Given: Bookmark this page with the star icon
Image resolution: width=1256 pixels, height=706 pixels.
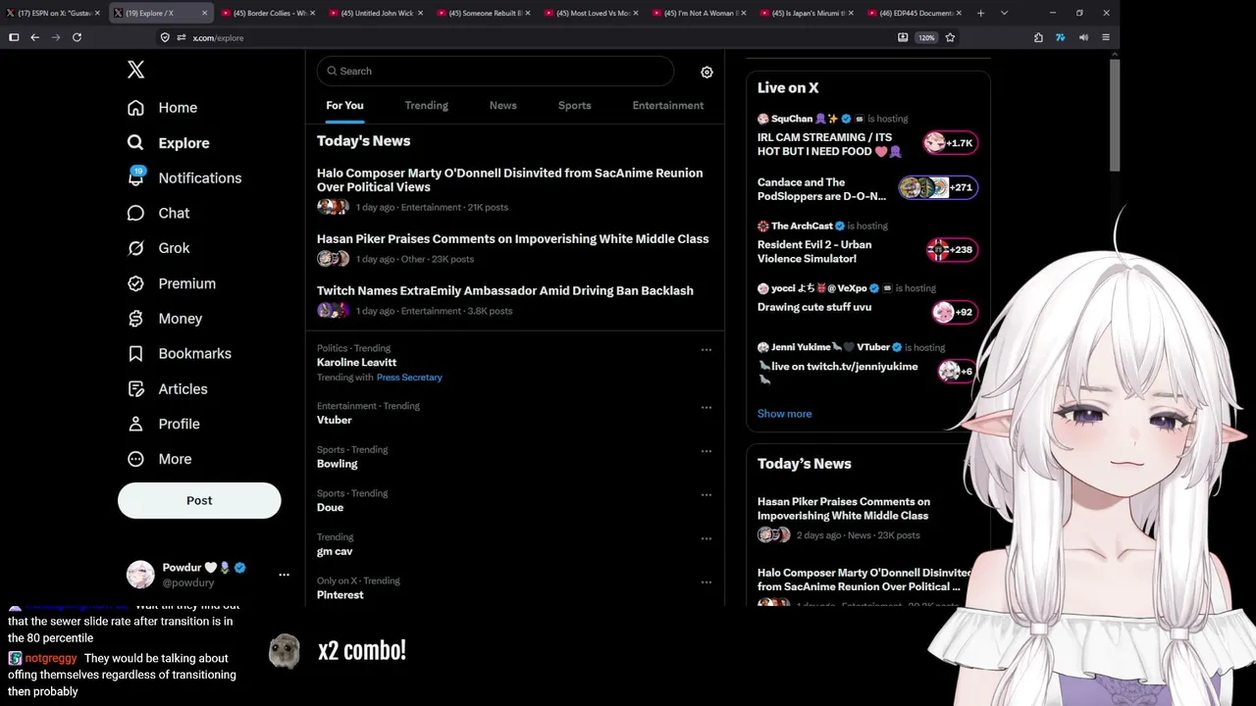Looking at the screenshot, I should [950, 37].
